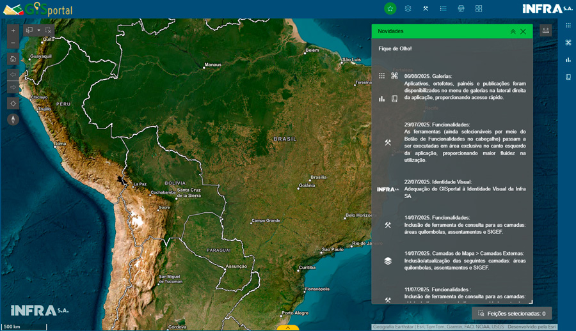Click the drone icon in Galerias news entry
This screenshot has height=331, width=576.
pos(394,76)
